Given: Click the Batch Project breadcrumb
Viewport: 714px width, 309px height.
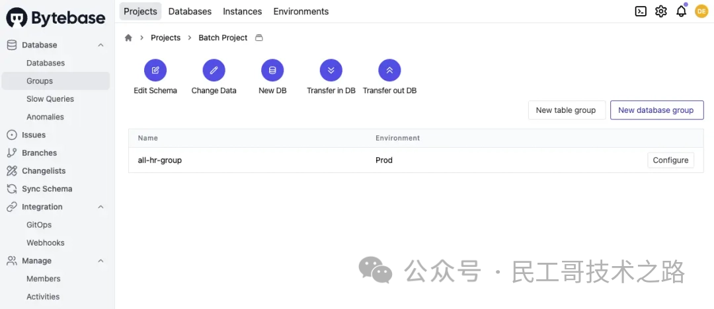Looking at the screenshot, I should coord(223,38).
